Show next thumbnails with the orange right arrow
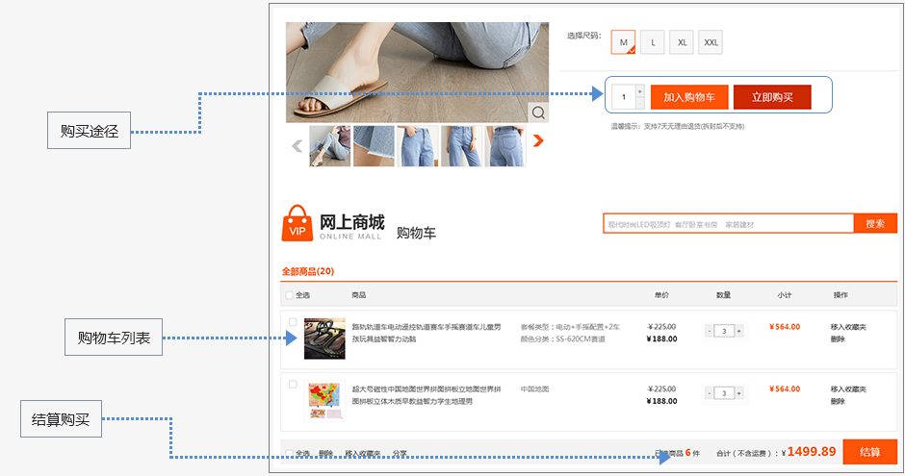905x476 pixels. (x=538, y=140)
